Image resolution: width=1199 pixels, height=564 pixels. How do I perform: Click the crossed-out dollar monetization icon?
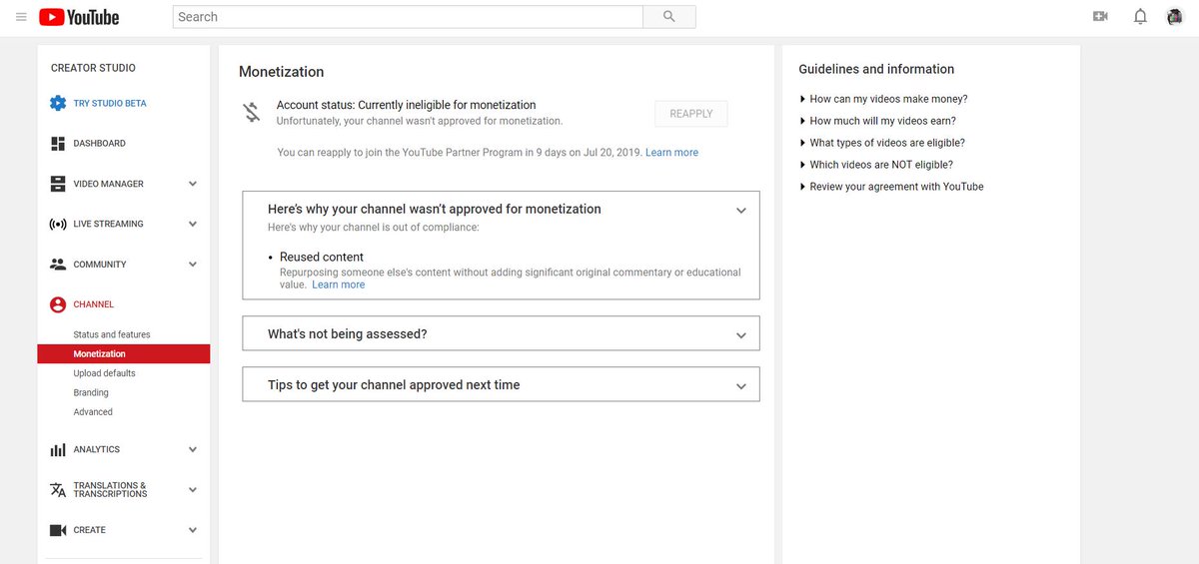click(252, 112)
